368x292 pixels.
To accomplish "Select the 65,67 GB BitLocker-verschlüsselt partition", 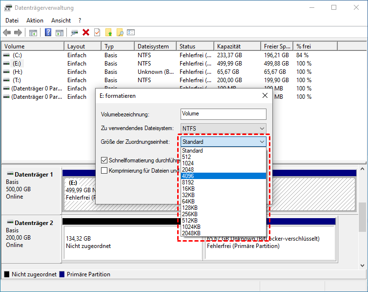I will (x=270, y=243).
